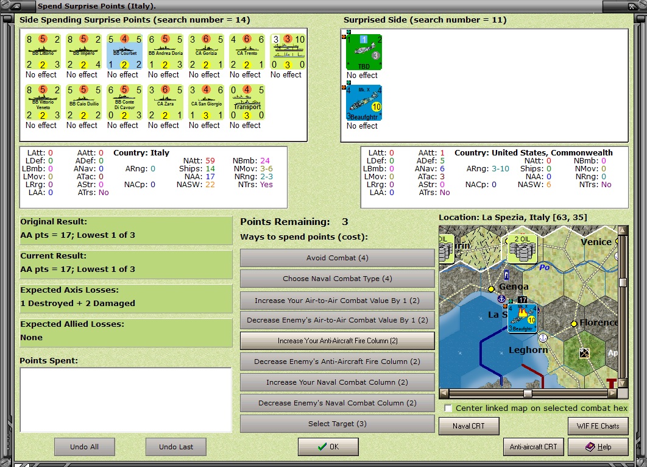
Task: Click the Venice label on the map
Action: pyautogui.click(x=596, y=242)
